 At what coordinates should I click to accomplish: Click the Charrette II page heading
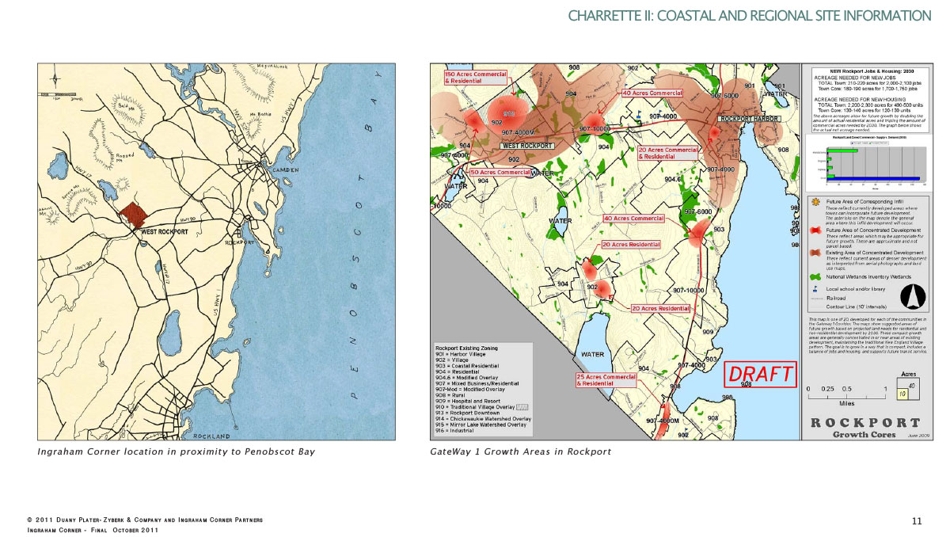749,15
